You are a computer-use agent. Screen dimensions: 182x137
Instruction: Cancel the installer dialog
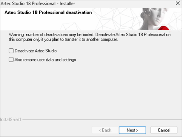click(164, 130)
